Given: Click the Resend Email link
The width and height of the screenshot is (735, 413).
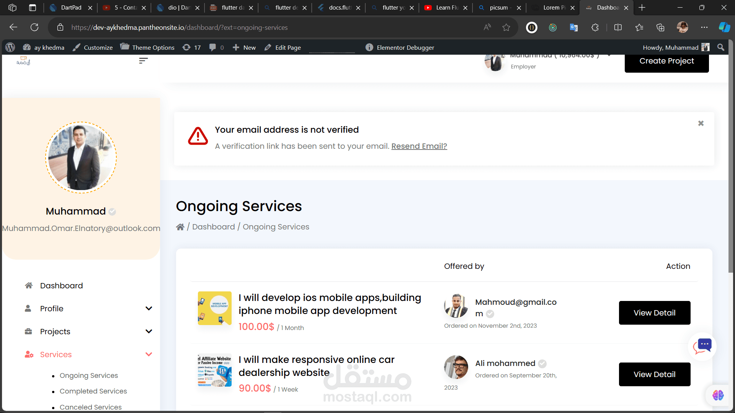Looking at the screenshot, I should click(x=419, y=146).
